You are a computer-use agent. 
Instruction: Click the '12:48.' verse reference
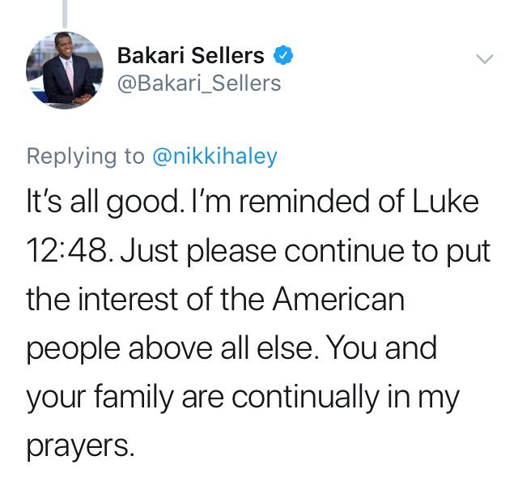point(70,250)
